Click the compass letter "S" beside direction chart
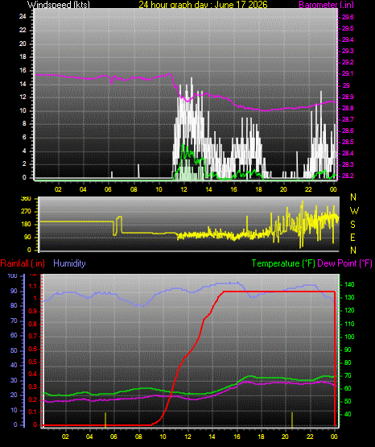 click(x=352, y=225)
